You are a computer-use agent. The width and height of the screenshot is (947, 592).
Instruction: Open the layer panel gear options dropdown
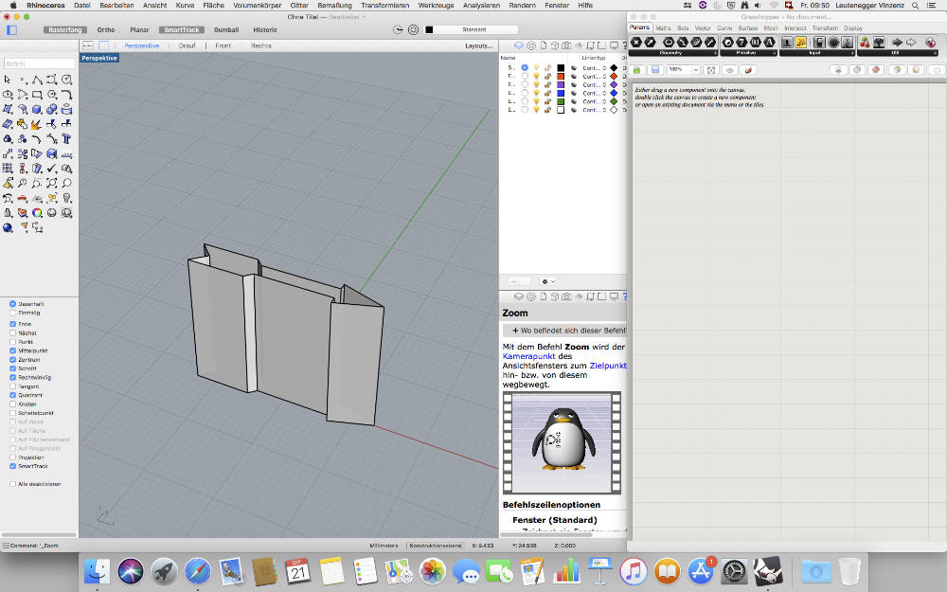(x=547, y=281)
